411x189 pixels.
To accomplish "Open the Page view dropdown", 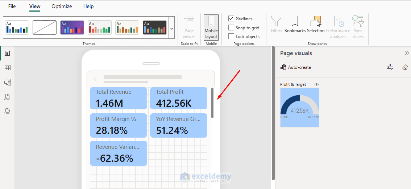I will point(189,27).
